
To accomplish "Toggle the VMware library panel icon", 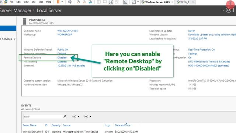I will click(99, 2).
